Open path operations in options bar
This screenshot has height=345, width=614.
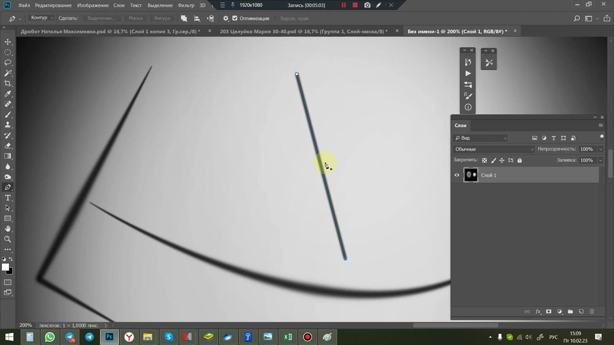click(184, 18)
